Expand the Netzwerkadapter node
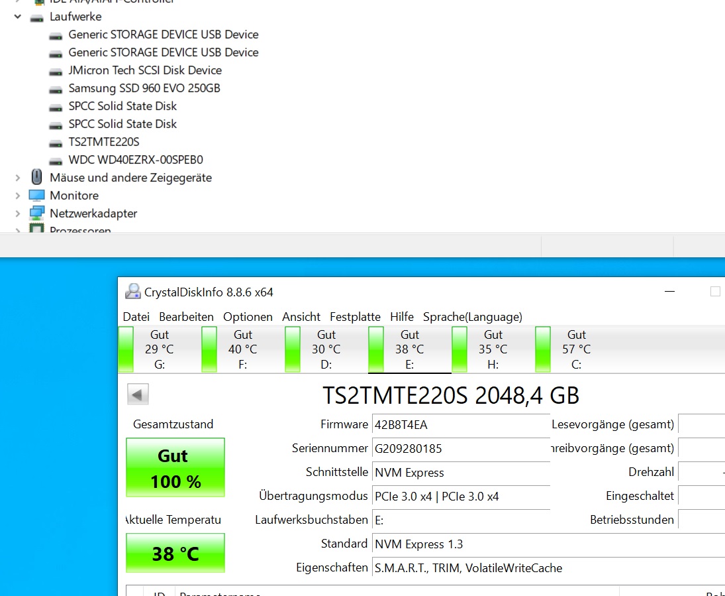Image resolution: width=725 pixels, height=596 pixels. pyautogui.click(x=18, y=213)
